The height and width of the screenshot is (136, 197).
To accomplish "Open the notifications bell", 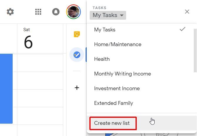I will tap(56, 12).
